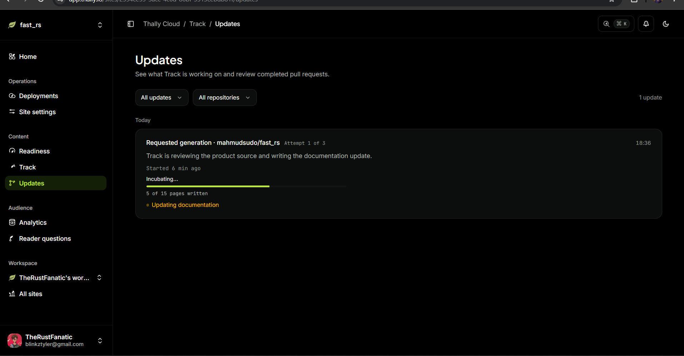Viewport: 684px width, 356px height.
Task: Click Attempt 1 of 3 label
Action: 305,143
